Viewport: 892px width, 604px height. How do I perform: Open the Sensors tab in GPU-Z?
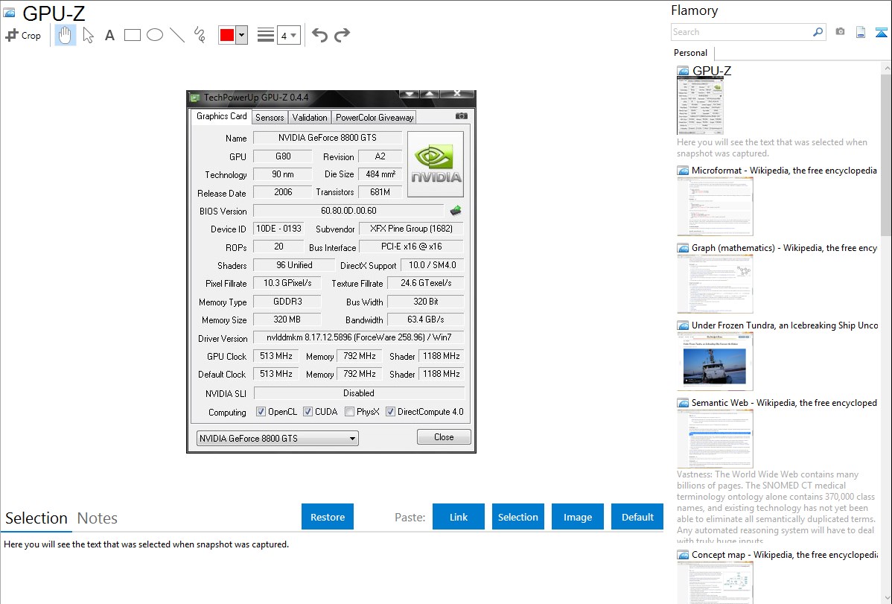[x=270, y=117]
